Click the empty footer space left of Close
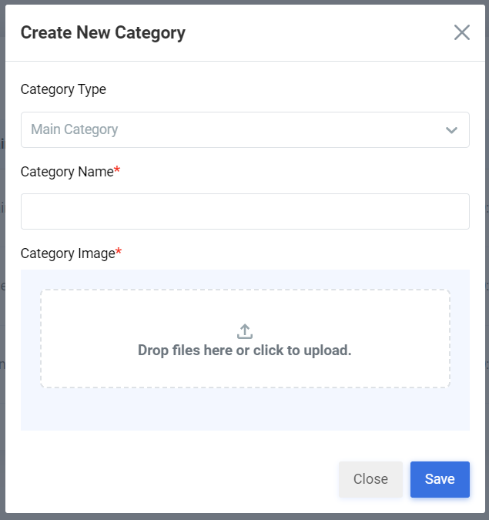This screenshot has height=520, width=489. pyautogui.click(x=172, y=479)
